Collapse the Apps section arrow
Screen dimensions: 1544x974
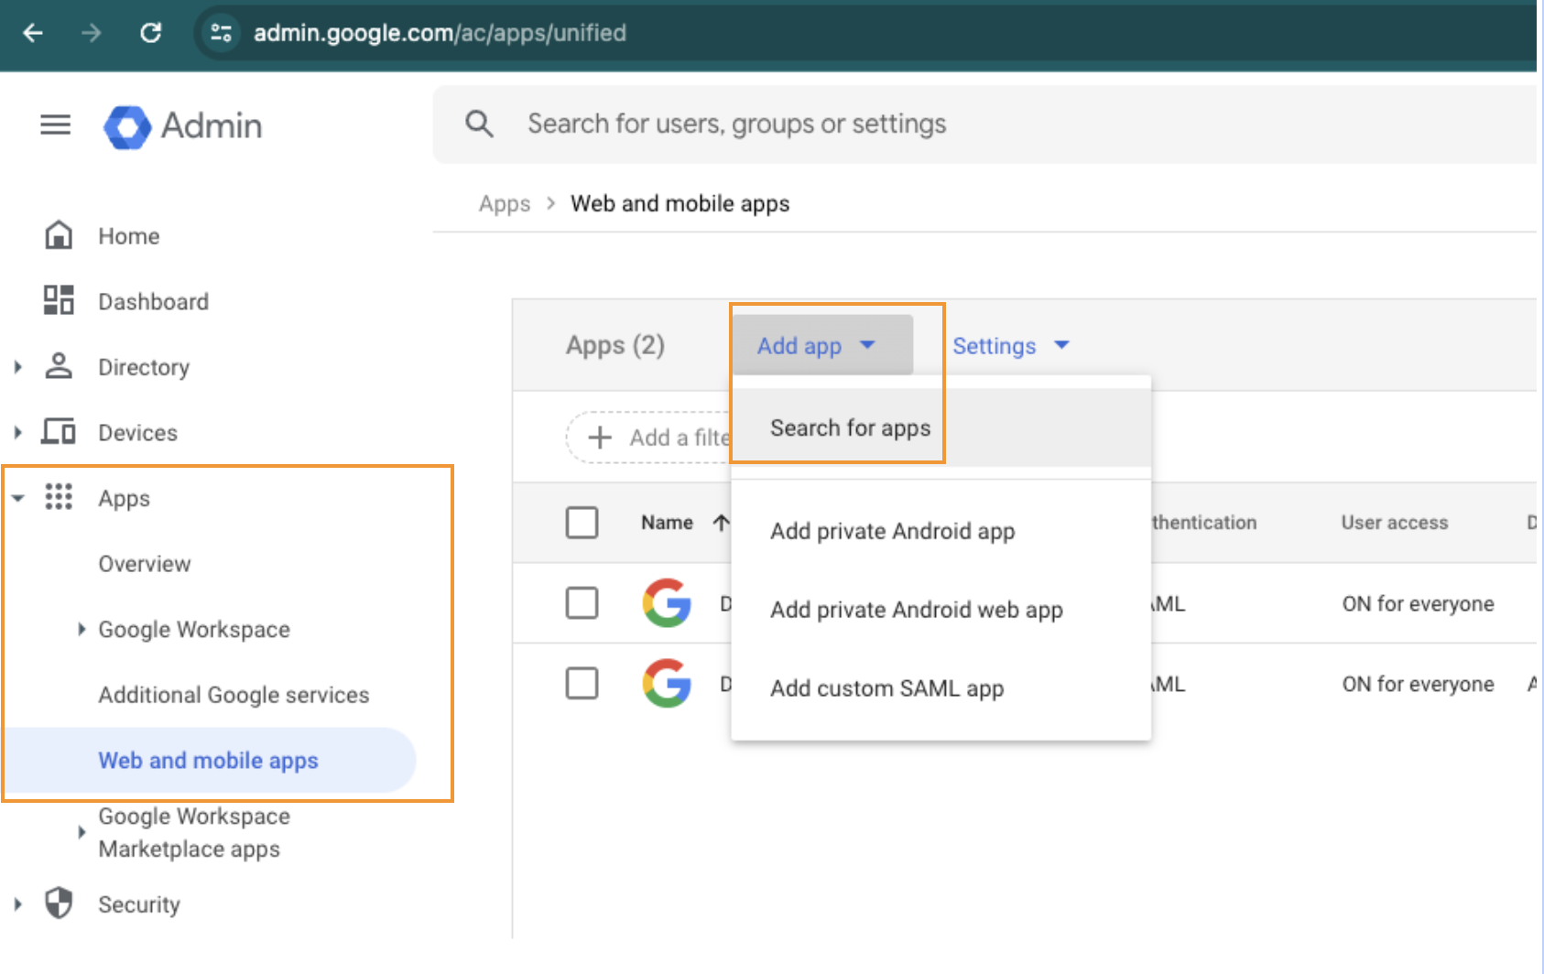tap(17, 498)
